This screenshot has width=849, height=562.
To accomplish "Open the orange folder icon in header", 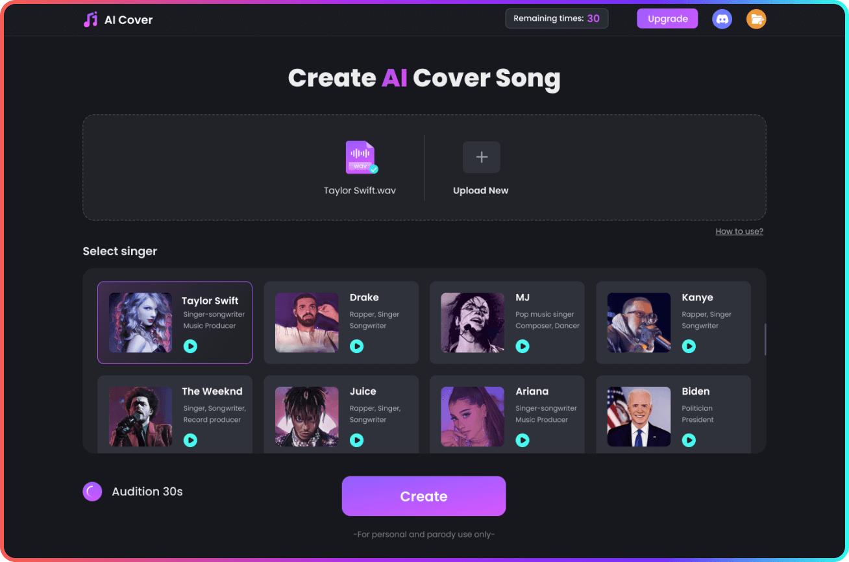I will 756,19.
